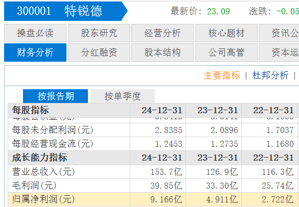Click the 营业总收入(元) row label

point(43,172)
